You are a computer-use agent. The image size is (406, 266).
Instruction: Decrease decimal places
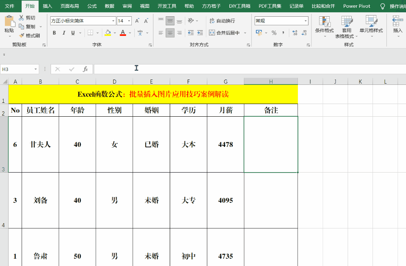tap(304, 33)
